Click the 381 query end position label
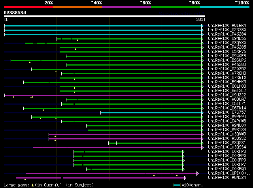The height and width of the screenshot is (188, 253). (200, 19)
